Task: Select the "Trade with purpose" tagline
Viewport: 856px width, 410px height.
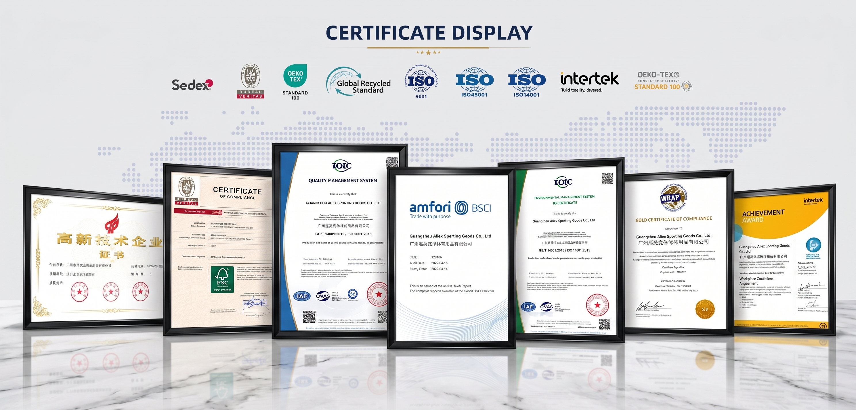Action: 430,216
